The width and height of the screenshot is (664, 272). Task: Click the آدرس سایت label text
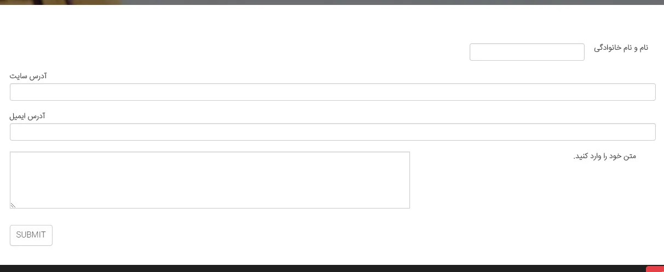pos(28,76)
